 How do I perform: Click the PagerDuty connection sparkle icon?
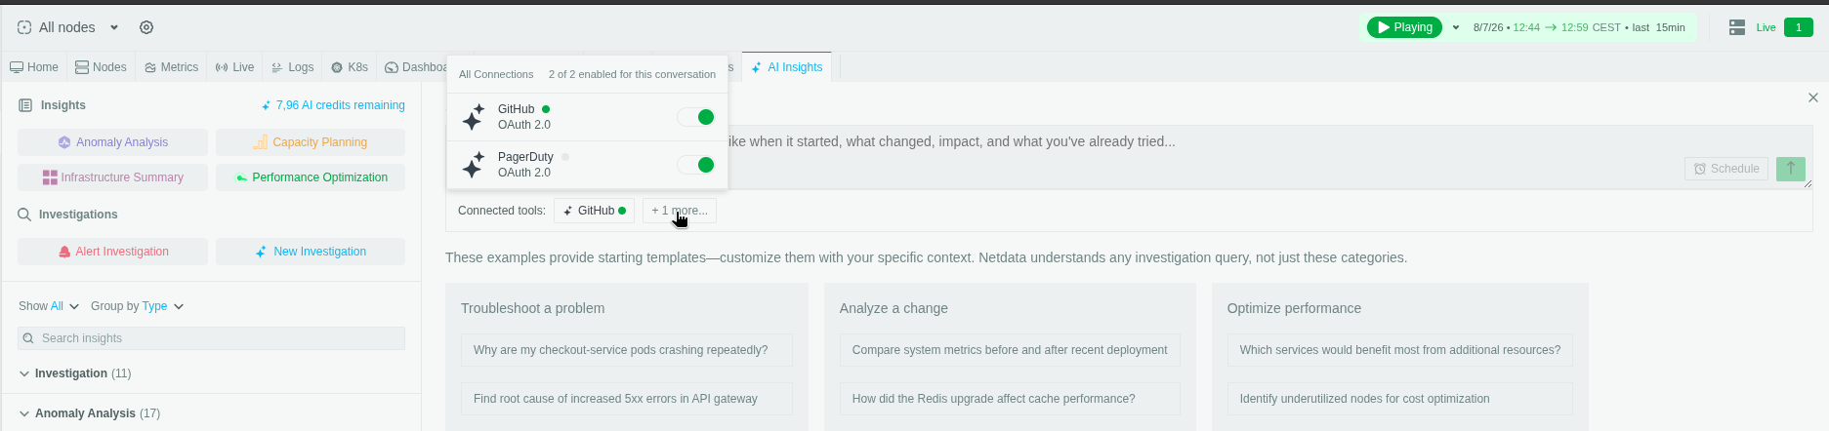coord(473,165)
